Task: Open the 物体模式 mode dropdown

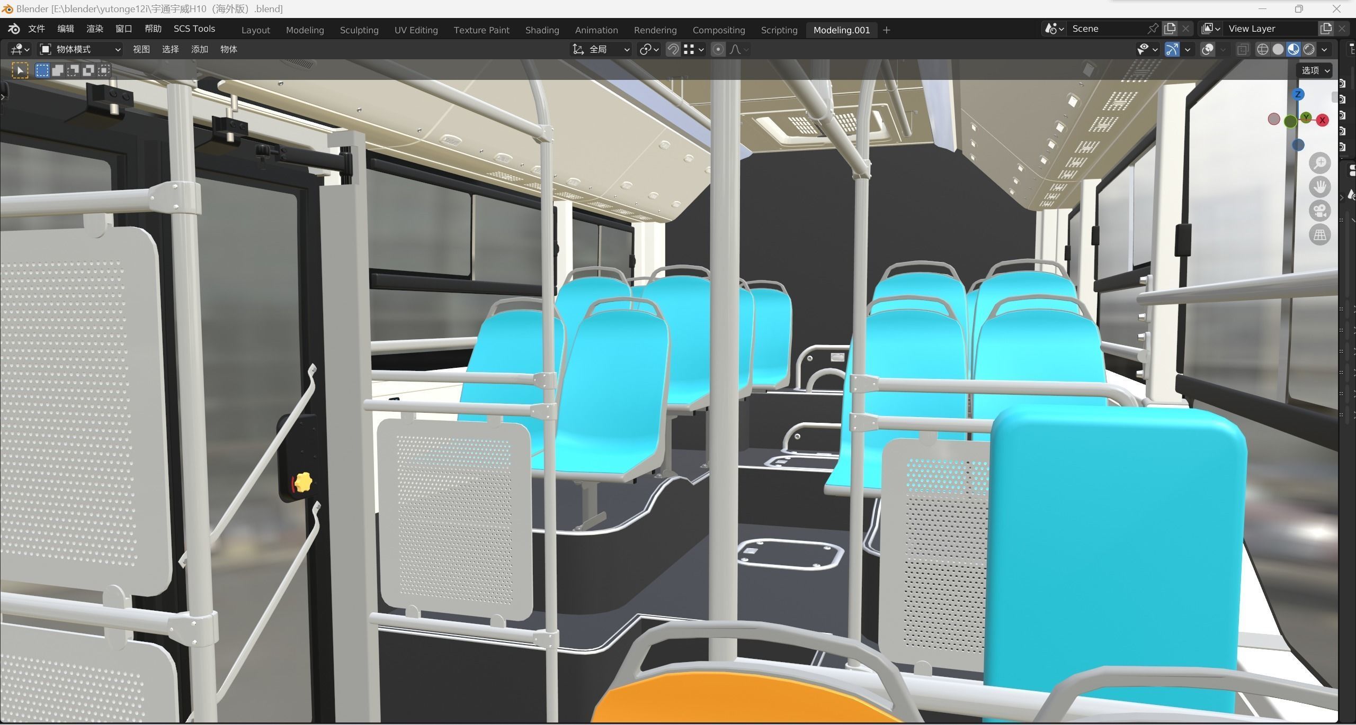Action: click(x=81, y=49)
